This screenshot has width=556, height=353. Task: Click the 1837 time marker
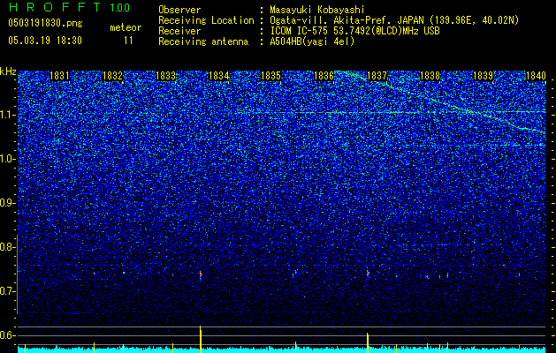pos(377,76)
